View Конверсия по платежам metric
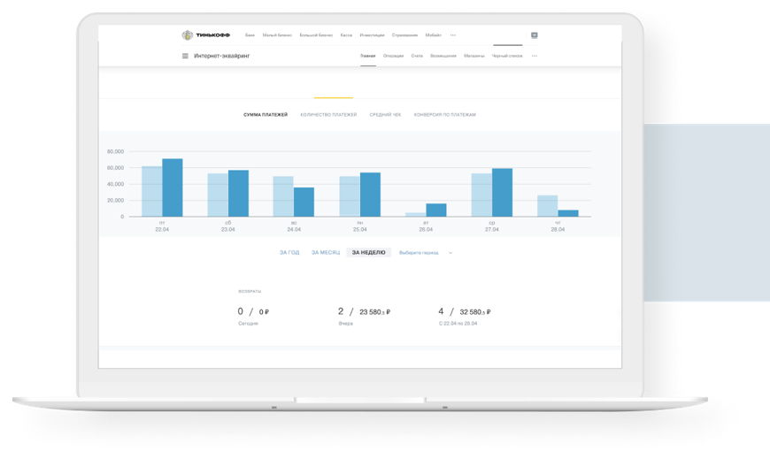Screen dimensions: 770x474 (x=444, y=115)
